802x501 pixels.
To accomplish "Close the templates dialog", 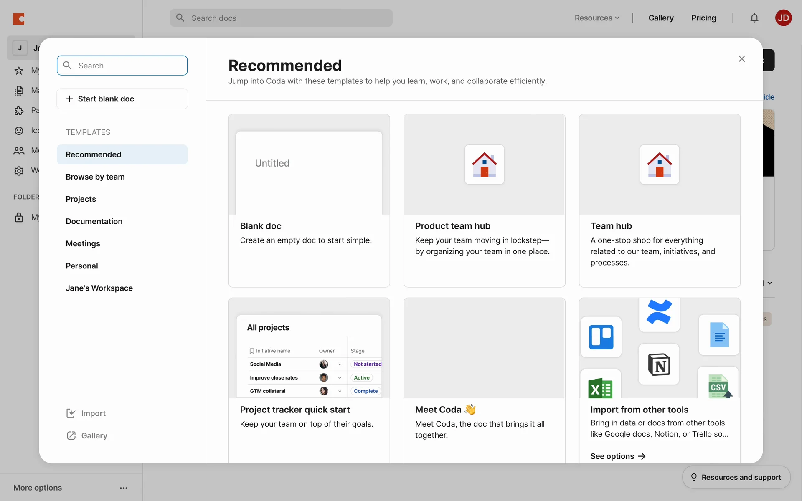I will click(741, 59).
